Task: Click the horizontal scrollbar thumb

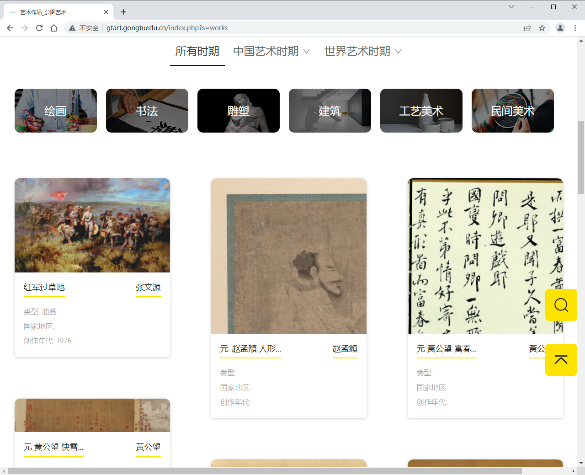Action: 265,471
